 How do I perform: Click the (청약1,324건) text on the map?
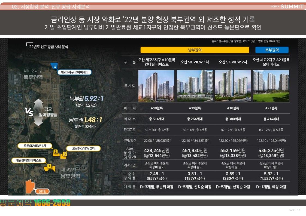click(85, 126)
